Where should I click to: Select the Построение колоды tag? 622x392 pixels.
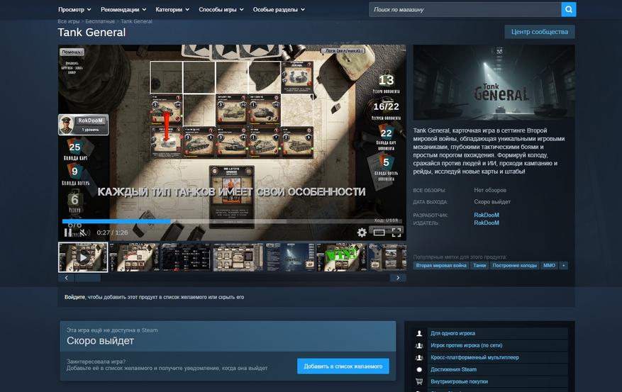tap(514, 266)
